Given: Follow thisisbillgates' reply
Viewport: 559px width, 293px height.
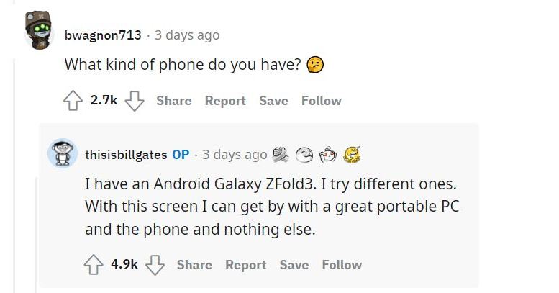Looking at the screenshot, I should 342,265.
